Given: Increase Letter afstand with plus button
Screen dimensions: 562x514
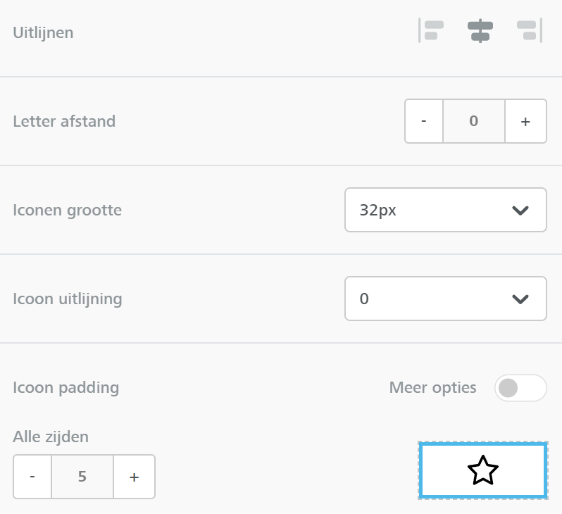Looking at the screenshot, I should click(525, 121).
